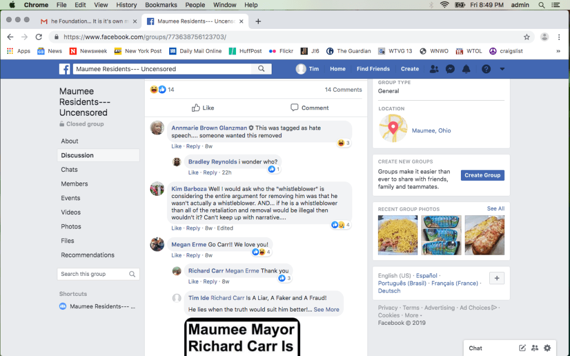Bookmark this page with the star icon
The height and width of the screenshot is (356, 570).
[x=527, y=37]
